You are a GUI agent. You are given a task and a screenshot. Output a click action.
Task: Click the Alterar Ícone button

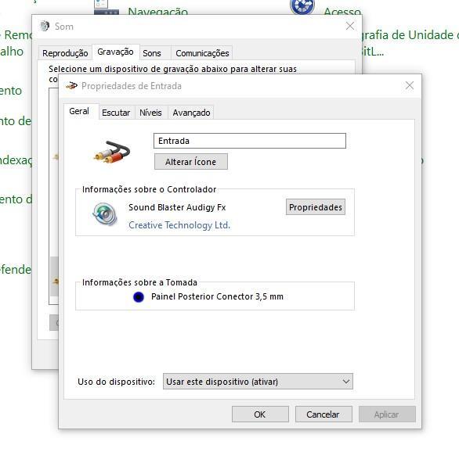[191, 162]
